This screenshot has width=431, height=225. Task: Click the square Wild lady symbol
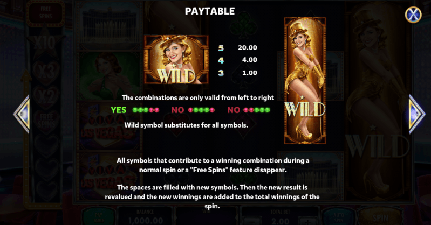click(x=176, y=60)
